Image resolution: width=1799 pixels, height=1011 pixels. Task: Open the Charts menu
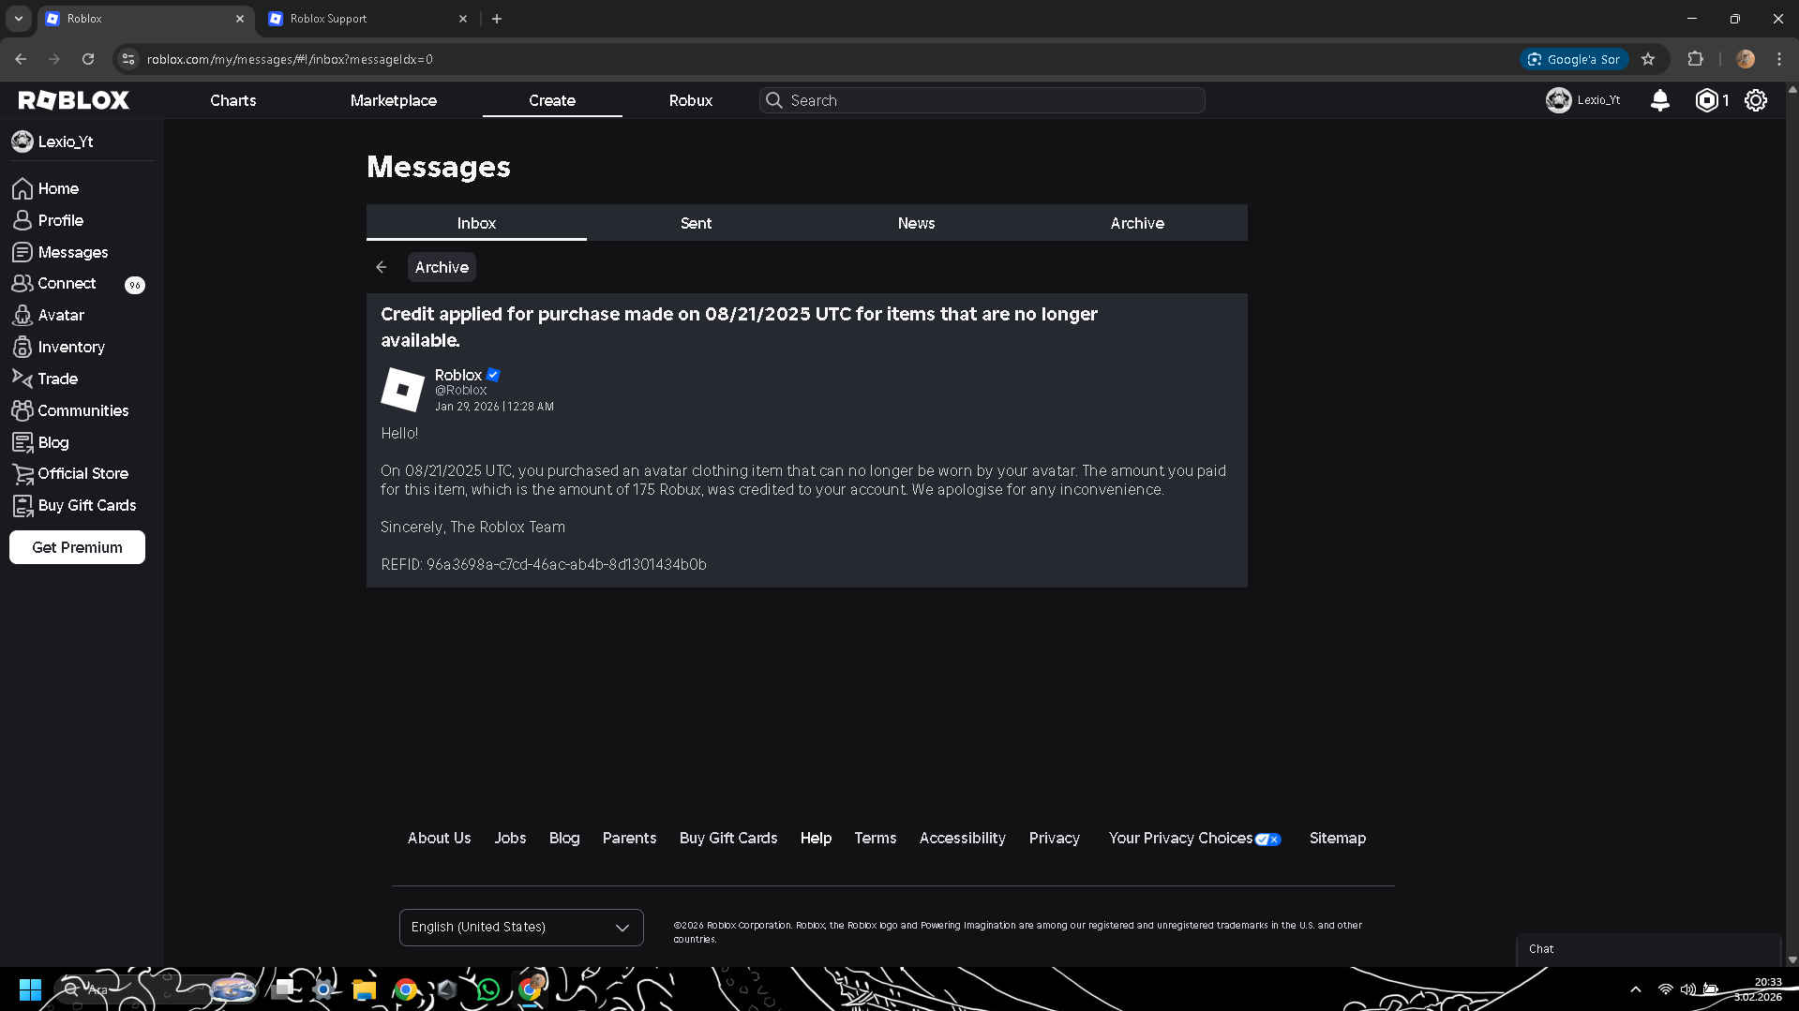[233, 100]
